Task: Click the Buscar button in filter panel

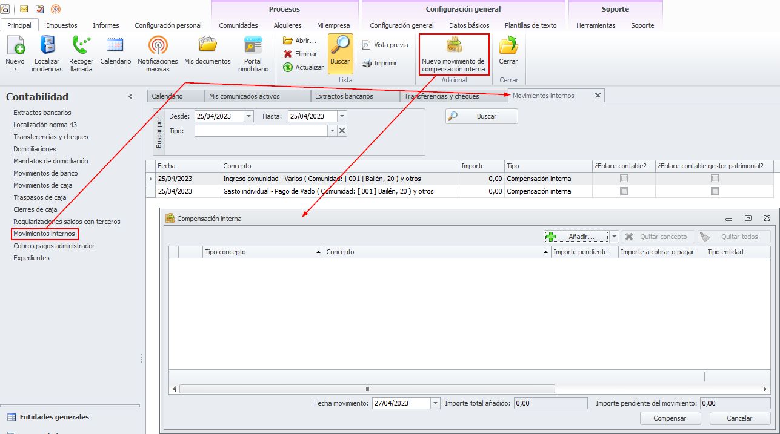Action: (x=482, y=116)
